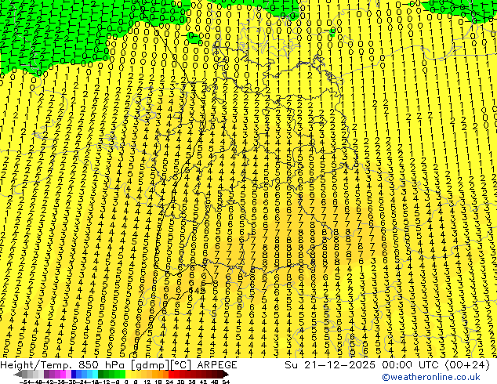497x384 pixels.
Task: Click the dark brown right arrow legend end
Action: (x=226, y=375)
